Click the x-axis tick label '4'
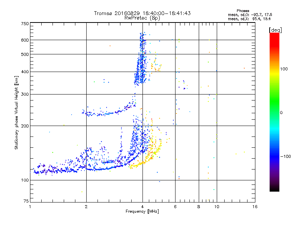Viewport: 300px width, 225px height. (x=142, y=207)
